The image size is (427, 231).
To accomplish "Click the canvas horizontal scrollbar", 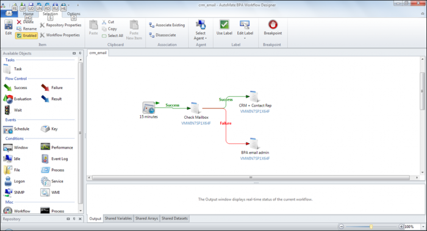I will [x=251, y=178].
